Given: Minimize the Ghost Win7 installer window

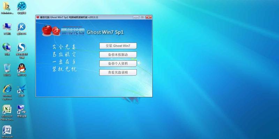Looking at the screenshot, I should [136, 17].
